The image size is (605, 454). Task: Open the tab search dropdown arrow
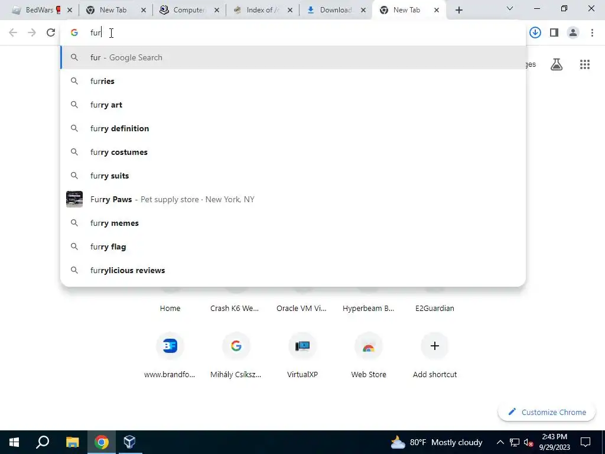(510, 8)
